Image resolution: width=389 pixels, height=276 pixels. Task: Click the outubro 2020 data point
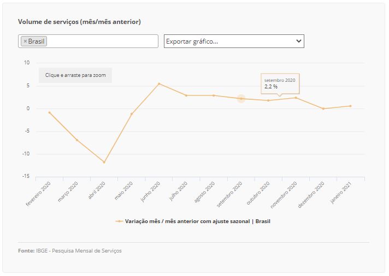tap(268, 100)
